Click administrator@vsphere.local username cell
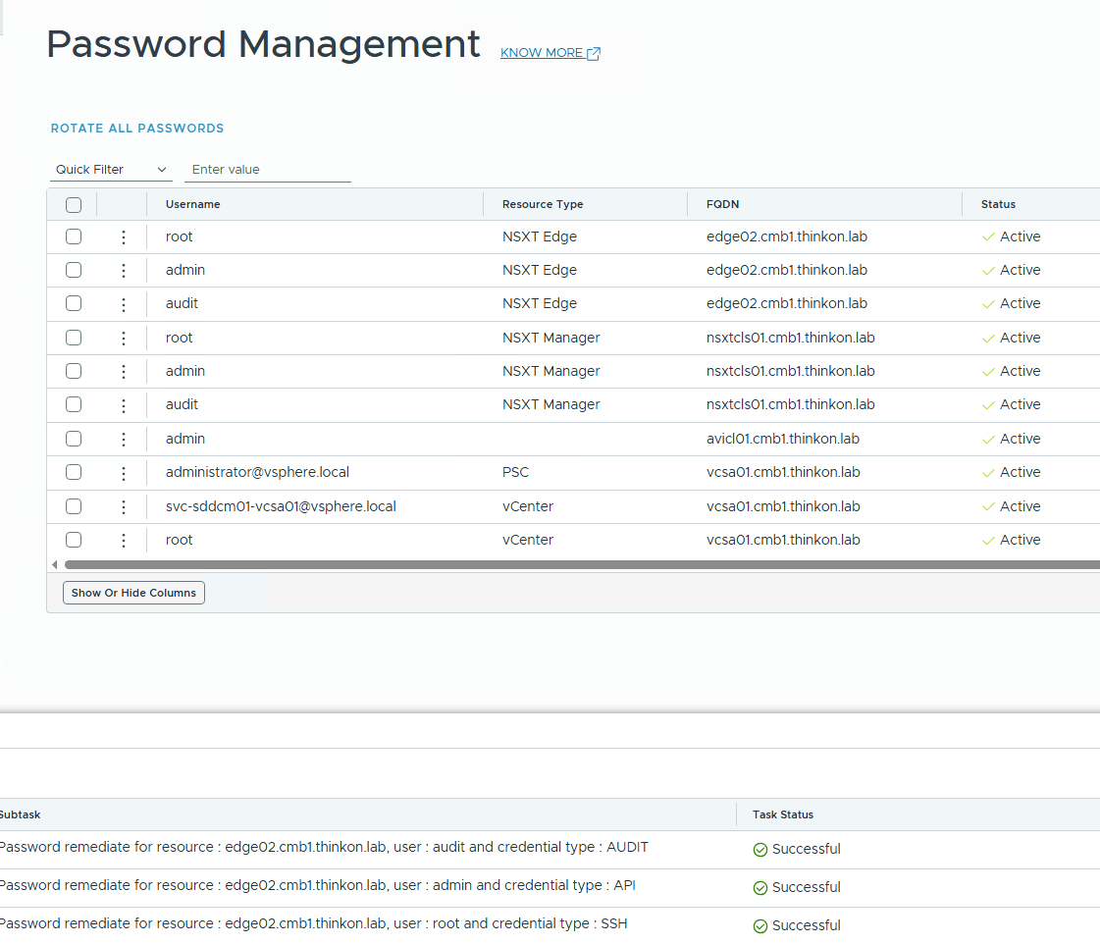The image size is (1100, 944). click(x=257, y=472)
